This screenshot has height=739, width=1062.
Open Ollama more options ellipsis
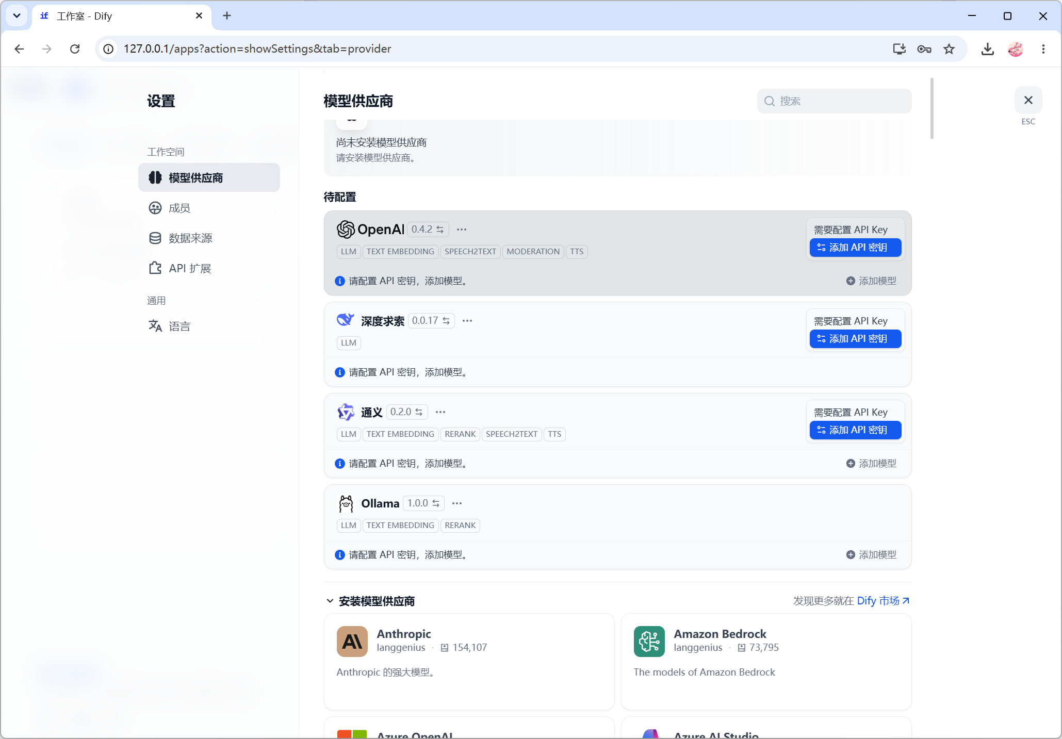point(457,503)
